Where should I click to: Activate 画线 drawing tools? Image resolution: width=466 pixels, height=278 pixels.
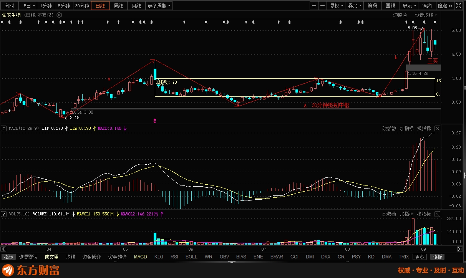[390, 6]
